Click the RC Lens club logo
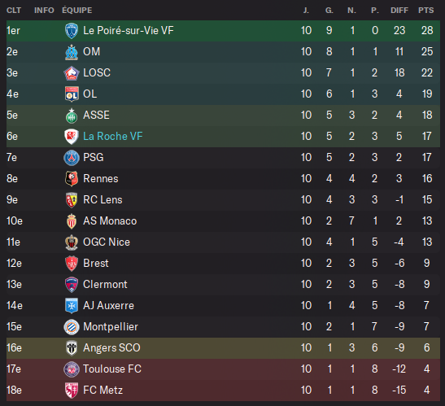Screen dimensions: 445x406 pyautogui.click(x=72, y=200)
